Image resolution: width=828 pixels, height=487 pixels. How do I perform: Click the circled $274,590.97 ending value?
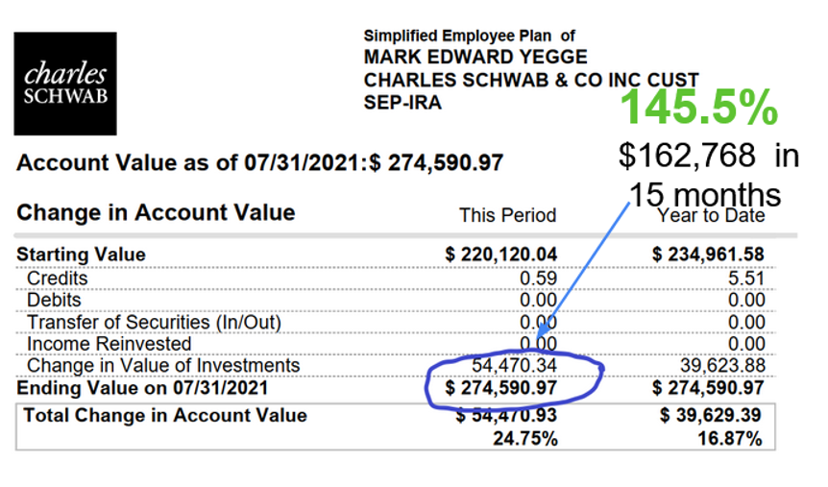[501, 388]
